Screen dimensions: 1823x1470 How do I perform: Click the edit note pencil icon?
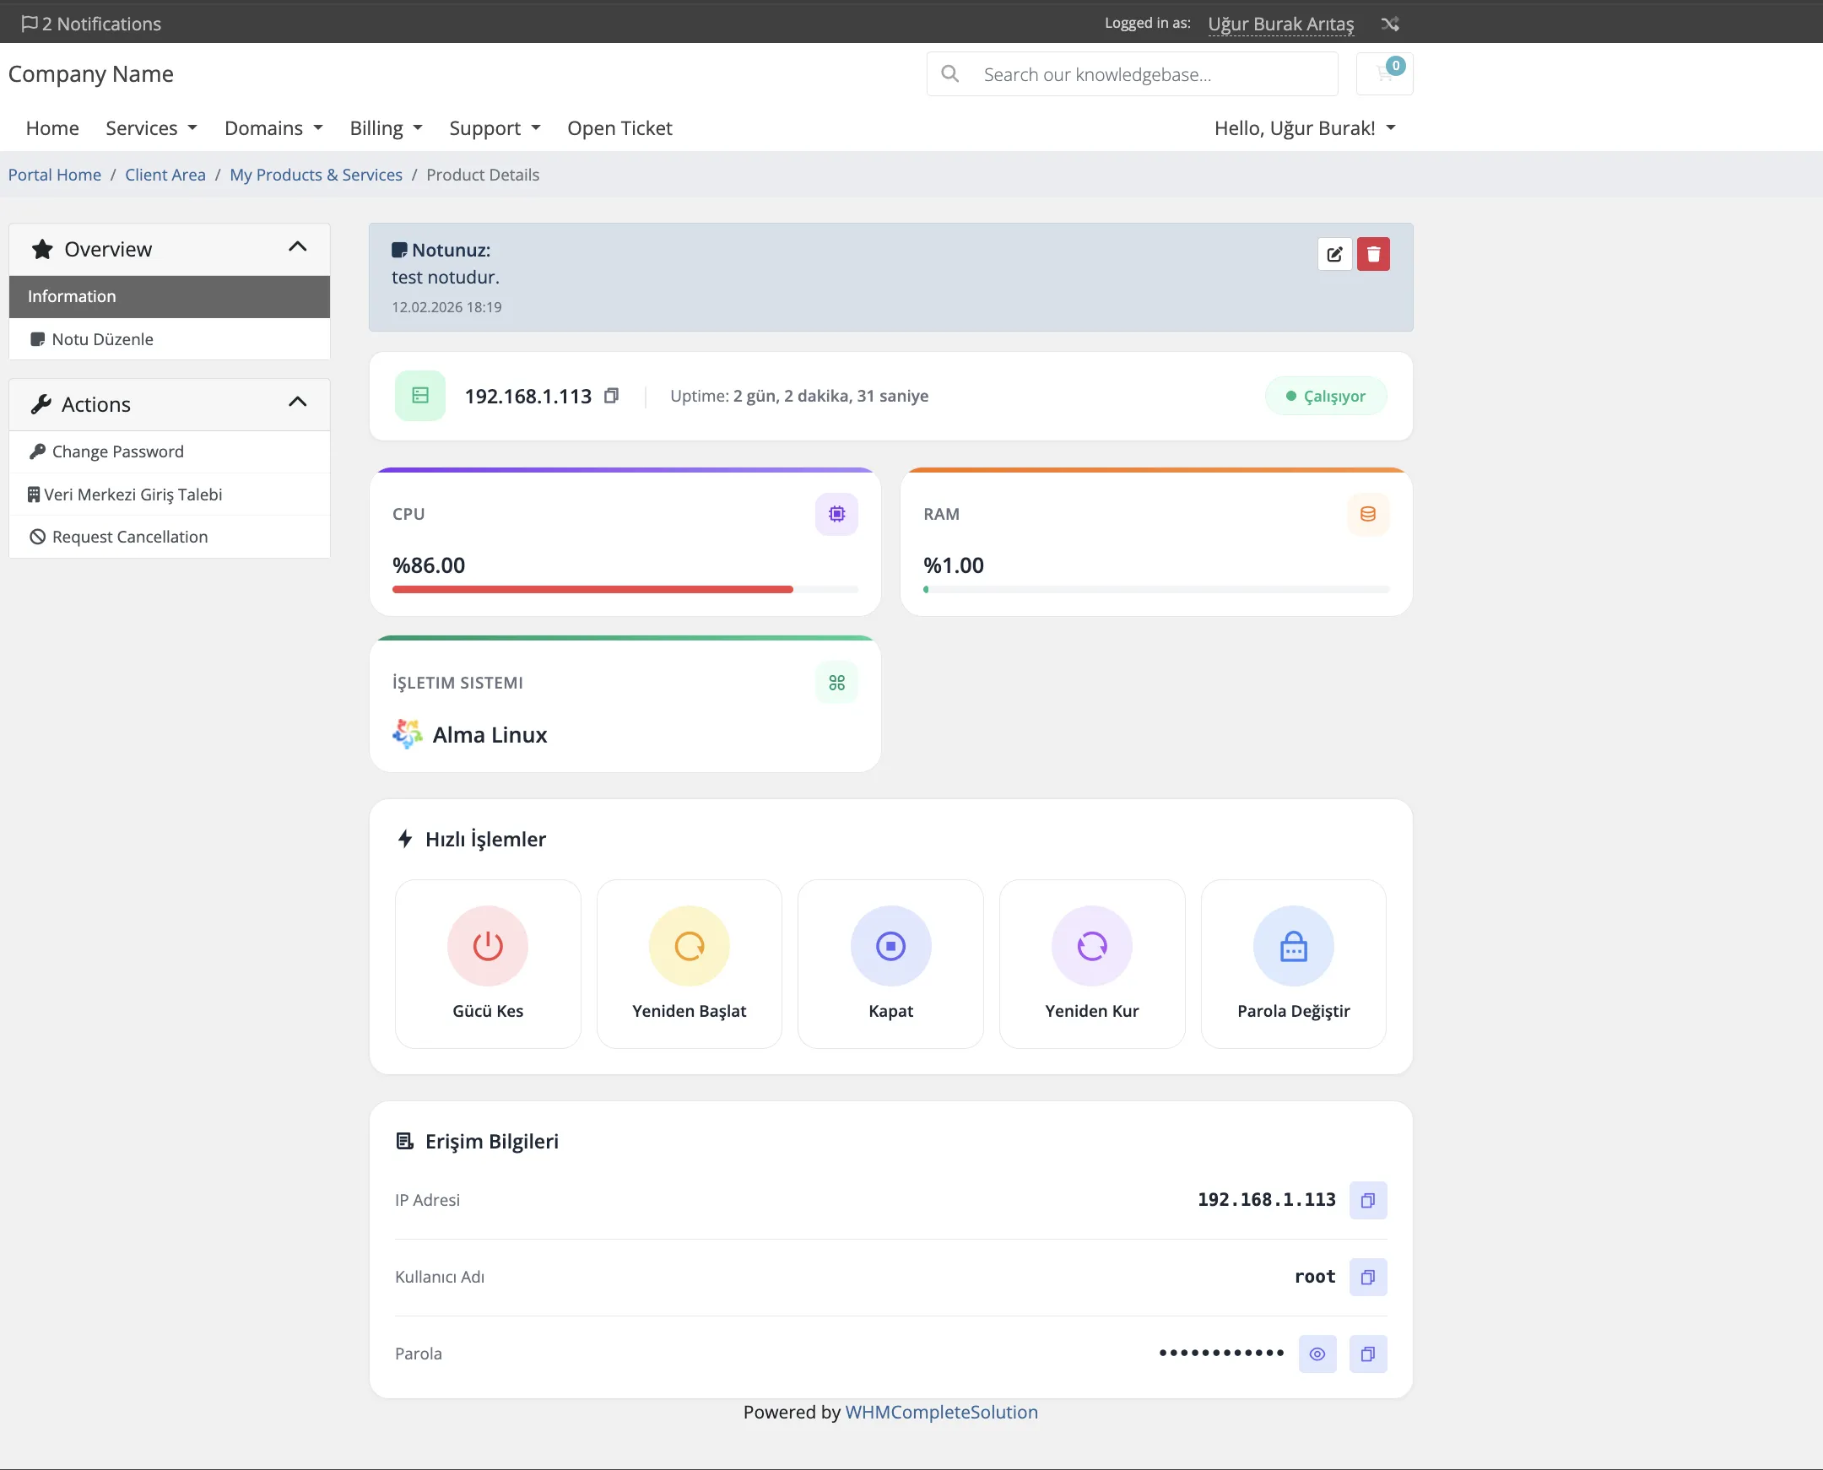[1334, 254]
